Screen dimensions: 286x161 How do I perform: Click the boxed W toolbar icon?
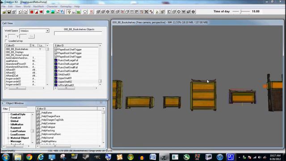184,12
